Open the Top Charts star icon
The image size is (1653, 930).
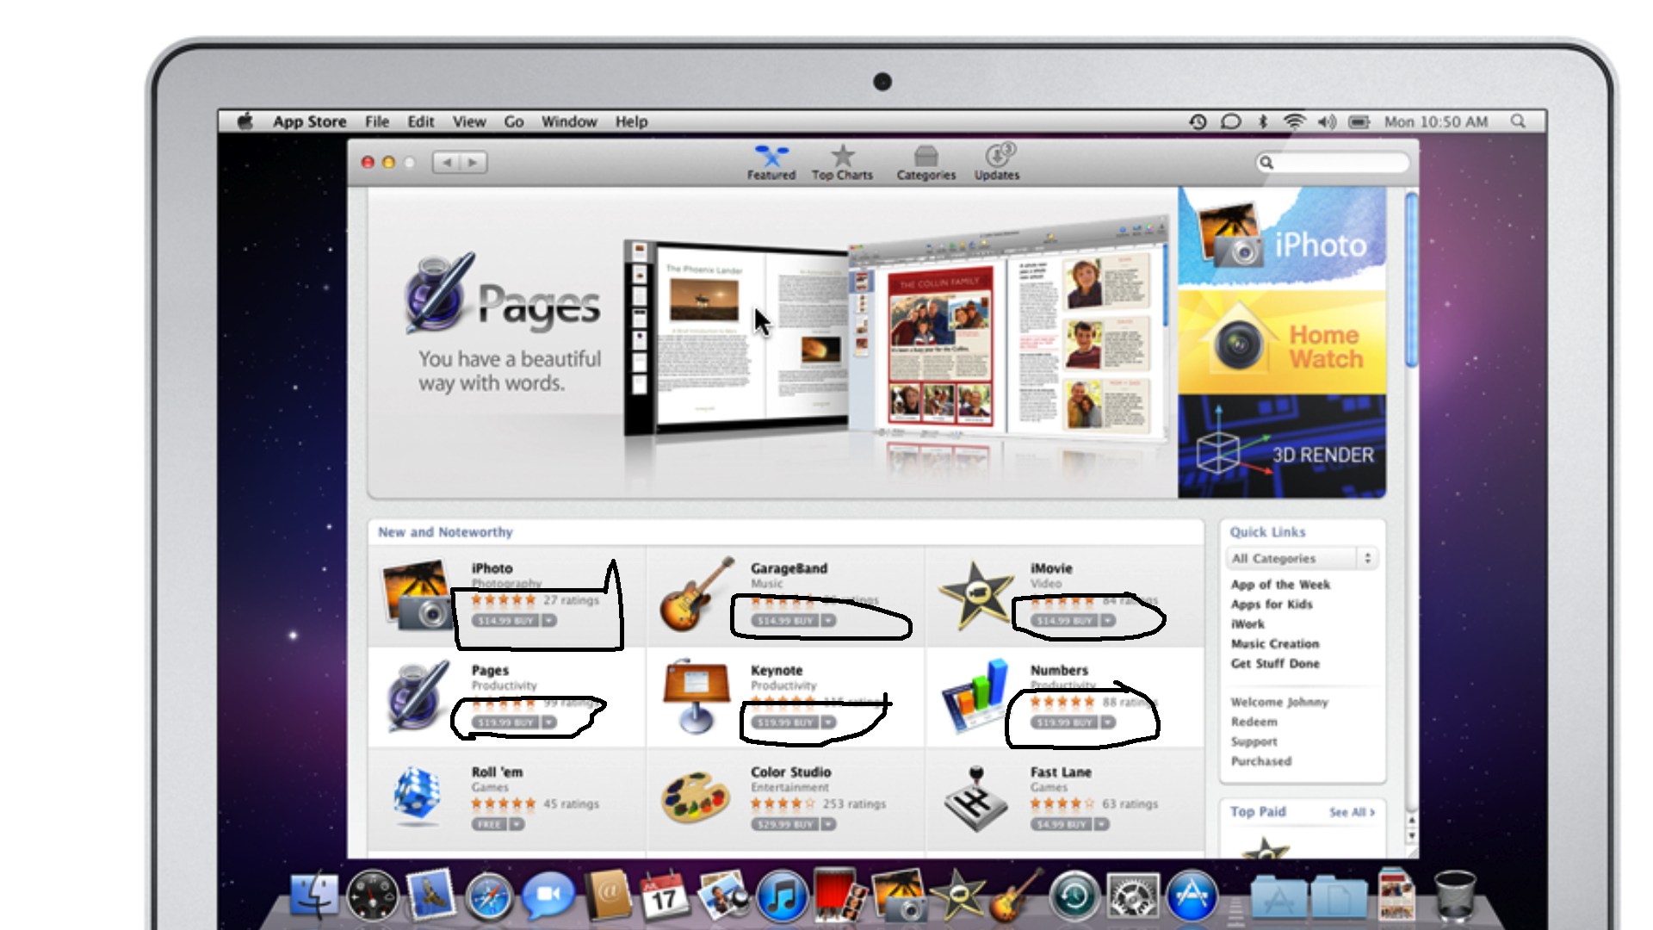(842, 158)
